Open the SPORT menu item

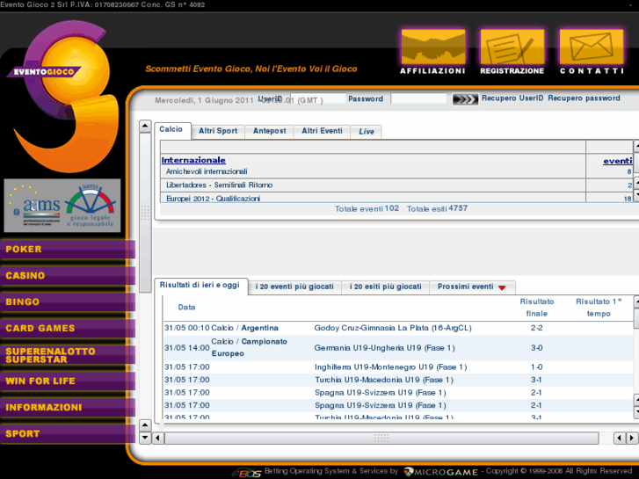tap(68, 434)
